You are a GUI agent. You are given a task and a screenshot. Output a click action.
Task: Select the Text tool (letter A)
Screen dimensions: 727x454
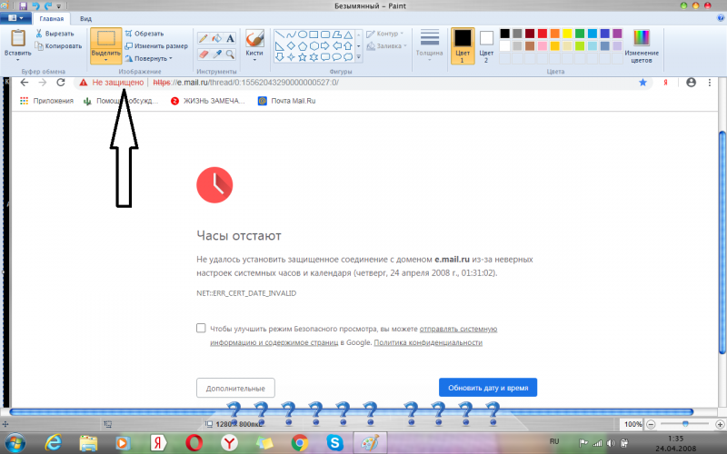point(230,39)
